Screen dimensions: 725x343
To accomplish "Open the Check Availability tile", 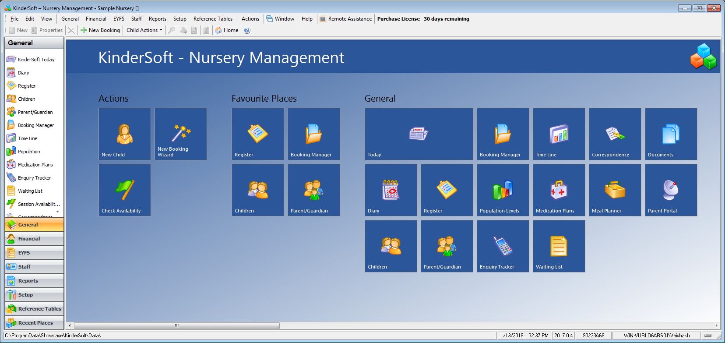I will click(125, 190).
